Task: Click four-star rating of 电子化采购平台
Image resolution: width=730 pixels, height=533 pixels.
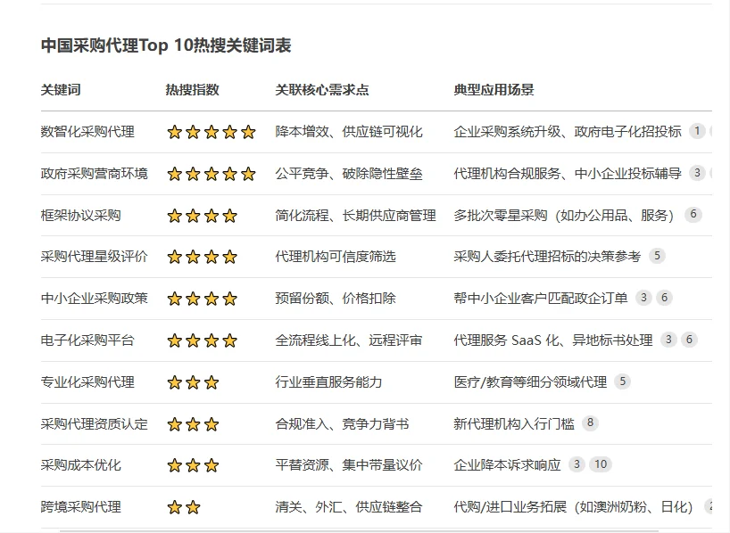Action: click(x=202, y=340)
